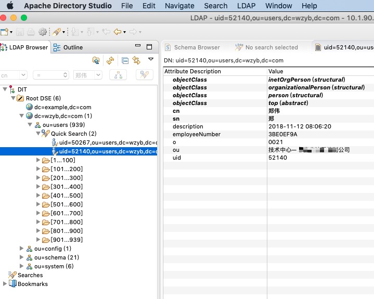Click the LDAP search torch icon

57,32
